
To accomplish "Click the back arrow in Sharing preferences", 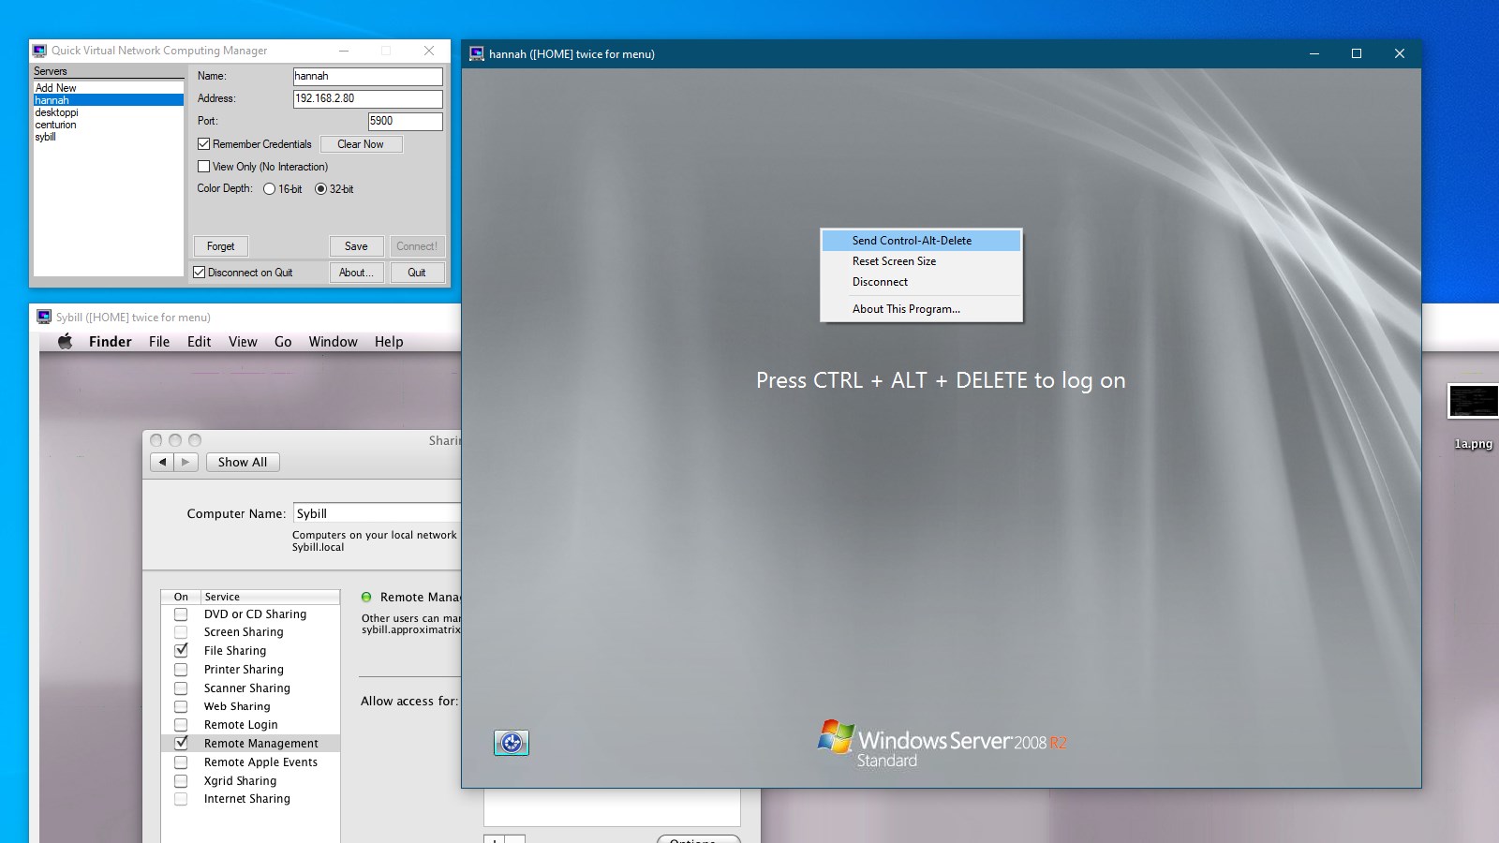I will [x=162, y=462].
